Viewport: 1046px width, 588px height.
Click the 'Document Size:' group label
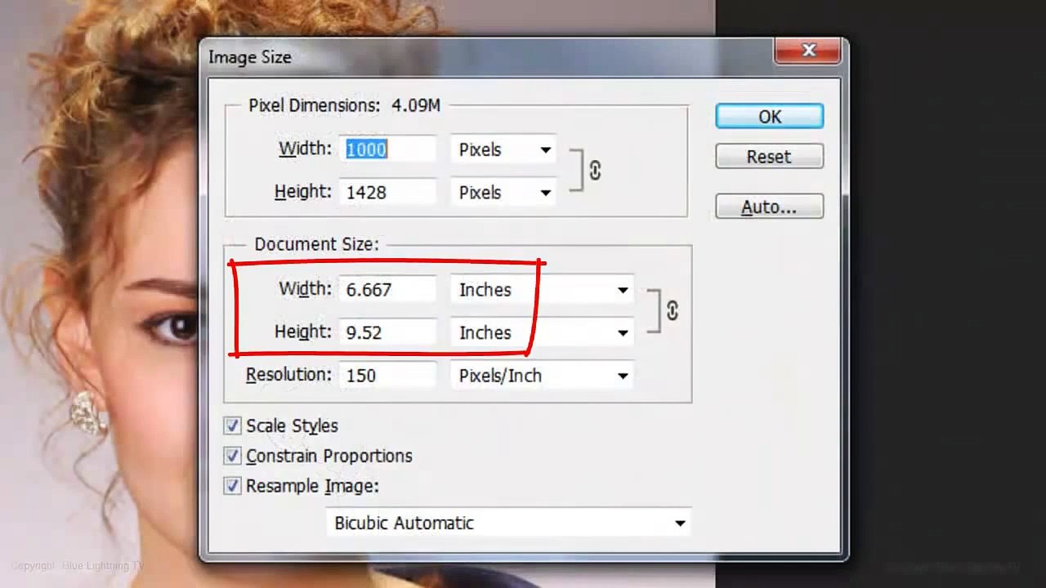point(316,244)
